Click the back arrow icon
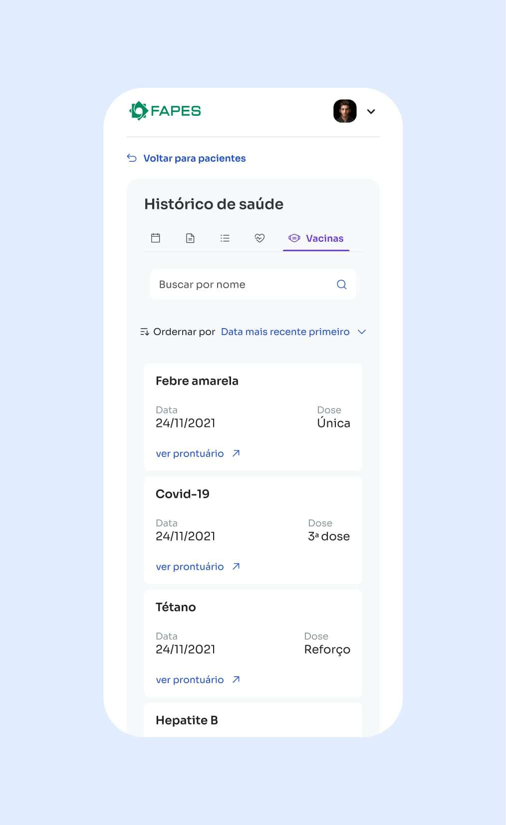 (x=132, y=158)
